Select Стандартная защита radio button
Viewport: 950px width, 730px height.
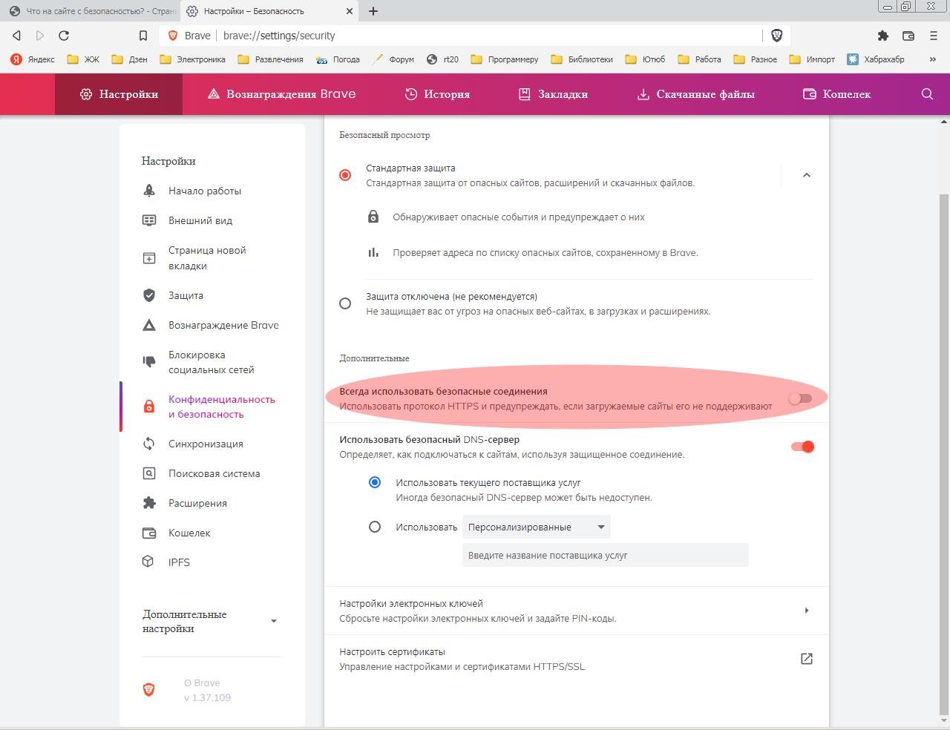tap(345, 175)
